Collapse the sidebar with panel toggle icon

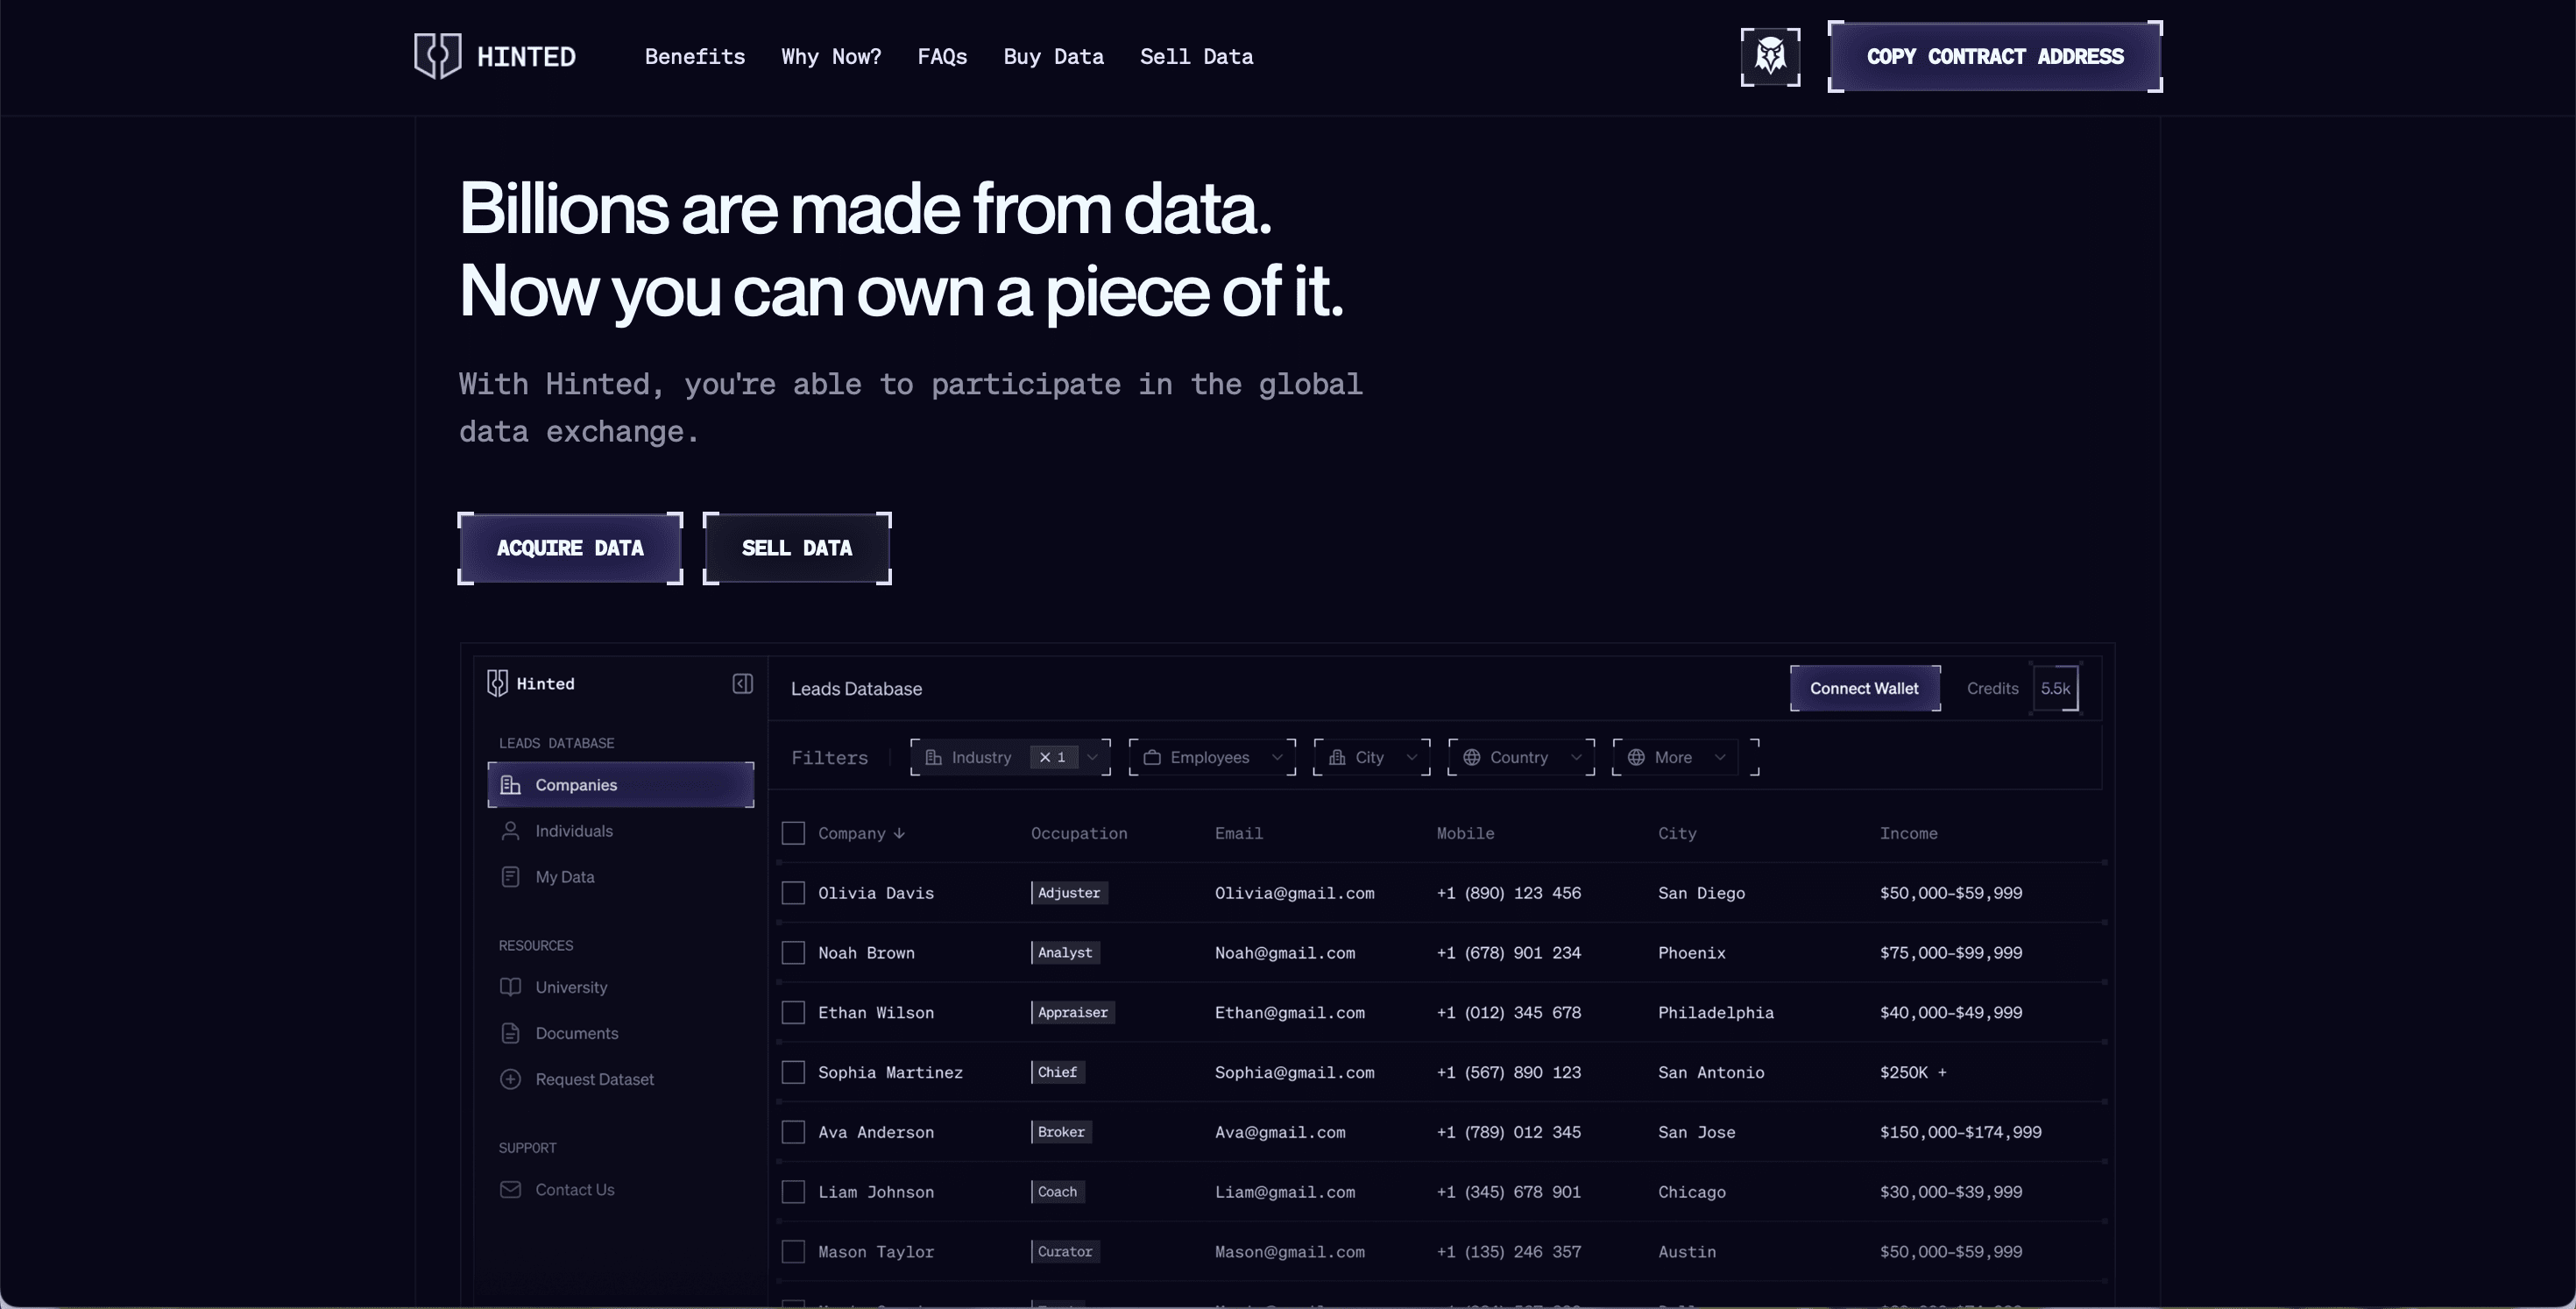742,684
